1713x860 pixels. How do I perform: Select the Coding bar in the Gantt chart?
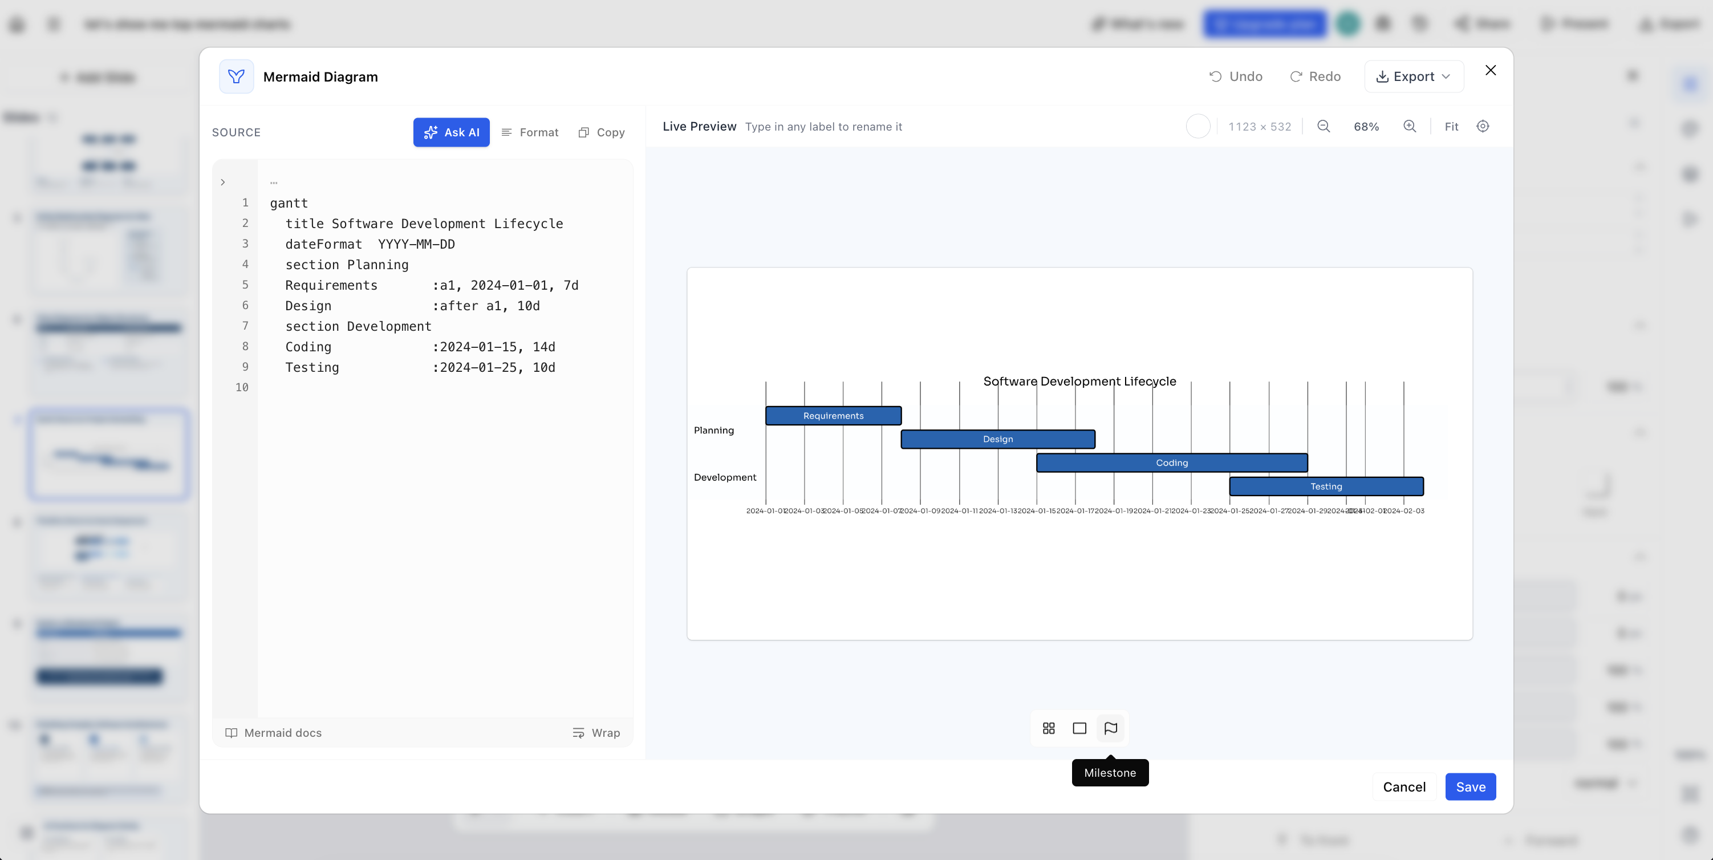pos(1172,463)
